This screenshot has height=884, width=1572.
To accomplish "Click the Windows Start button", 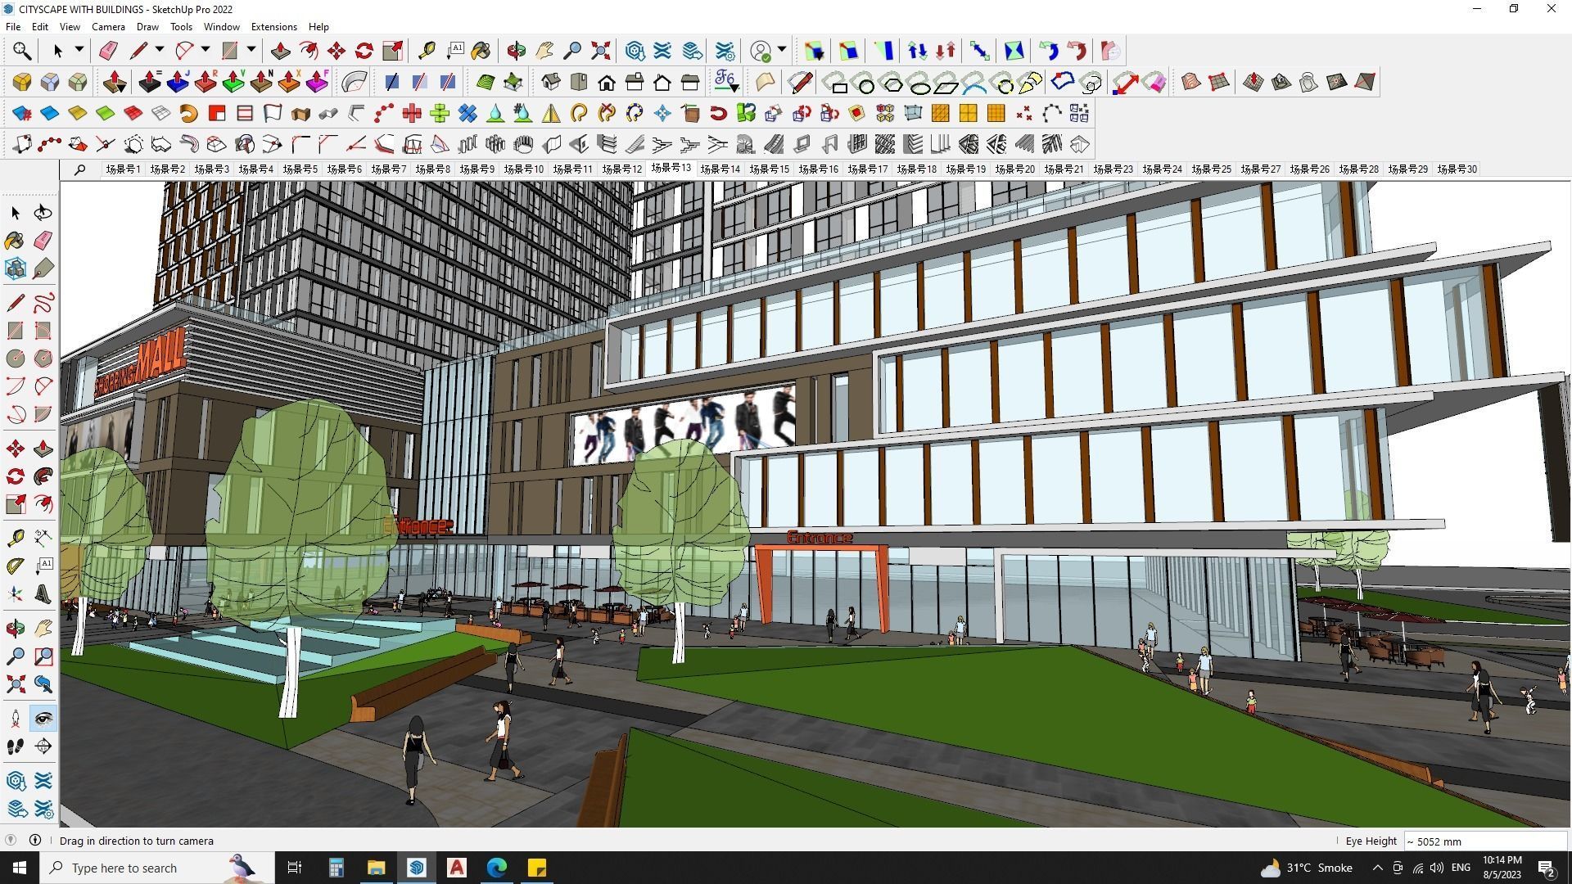I will point(20,868).
